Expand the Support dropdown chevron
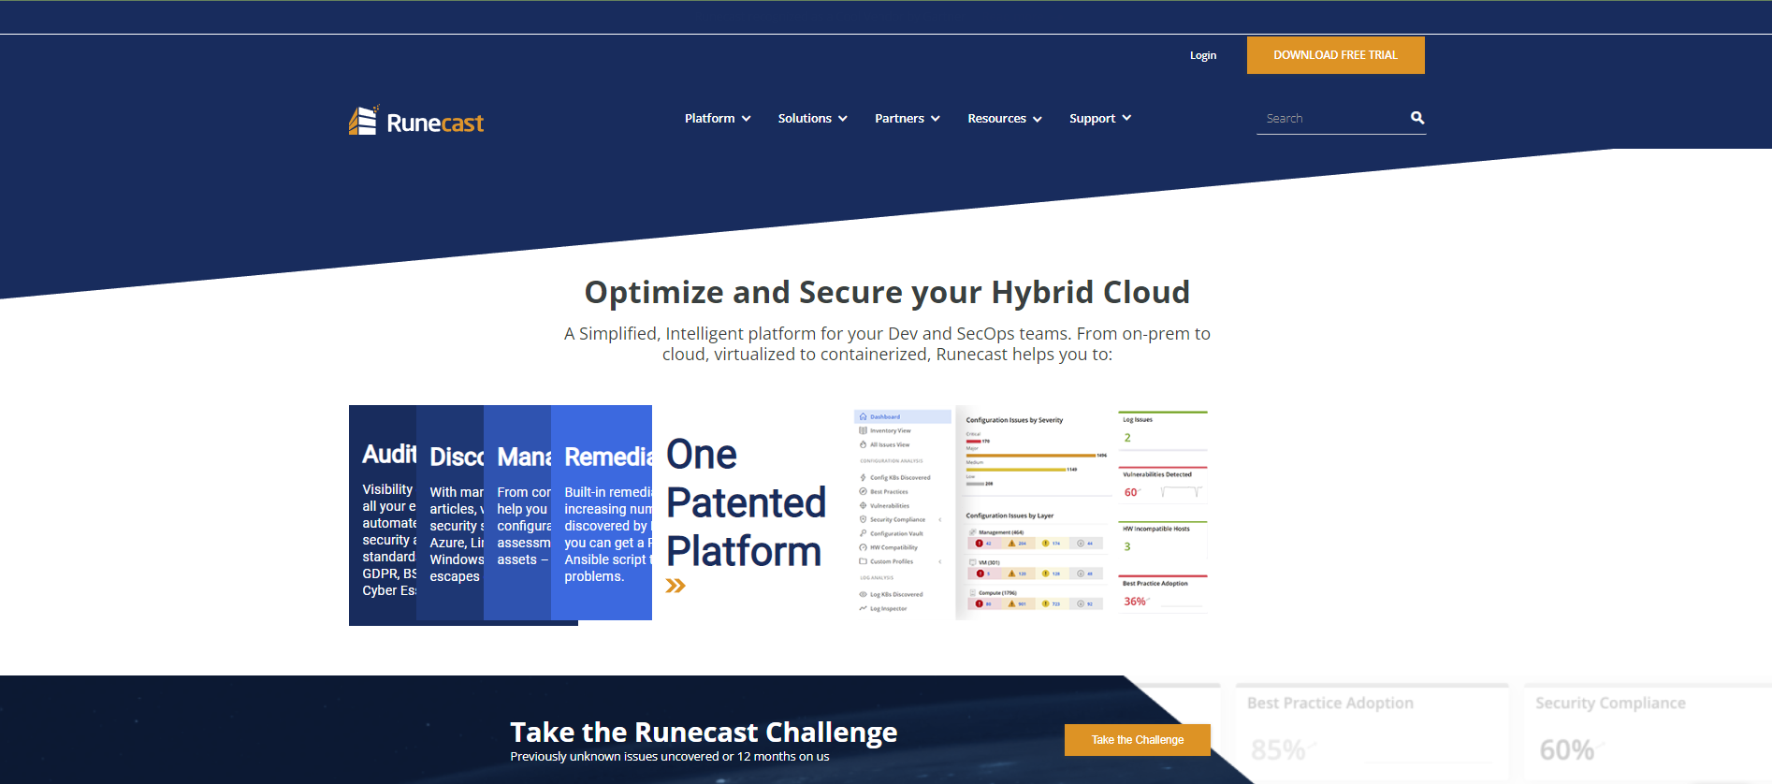The image size is (1772, 784). coord(1126,118)
